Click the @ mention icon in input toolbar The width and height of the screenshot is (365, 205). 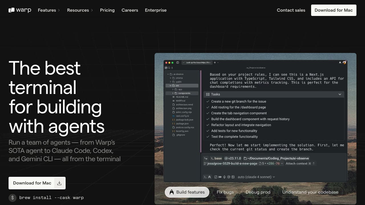coord(229,177)
